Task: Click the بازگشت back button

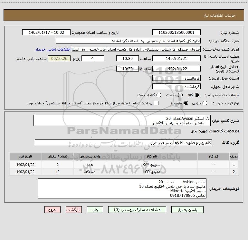Action: (x=74, y=210)
